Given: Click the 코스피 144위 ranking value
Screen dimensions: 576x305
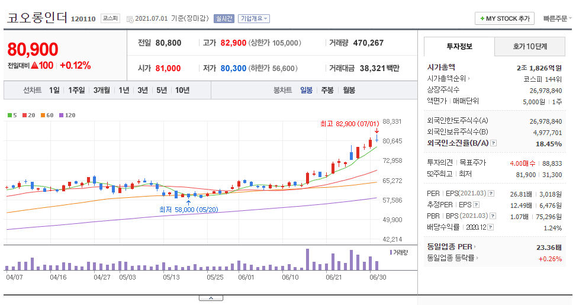Looking at the screenshot, I should 543,79.
